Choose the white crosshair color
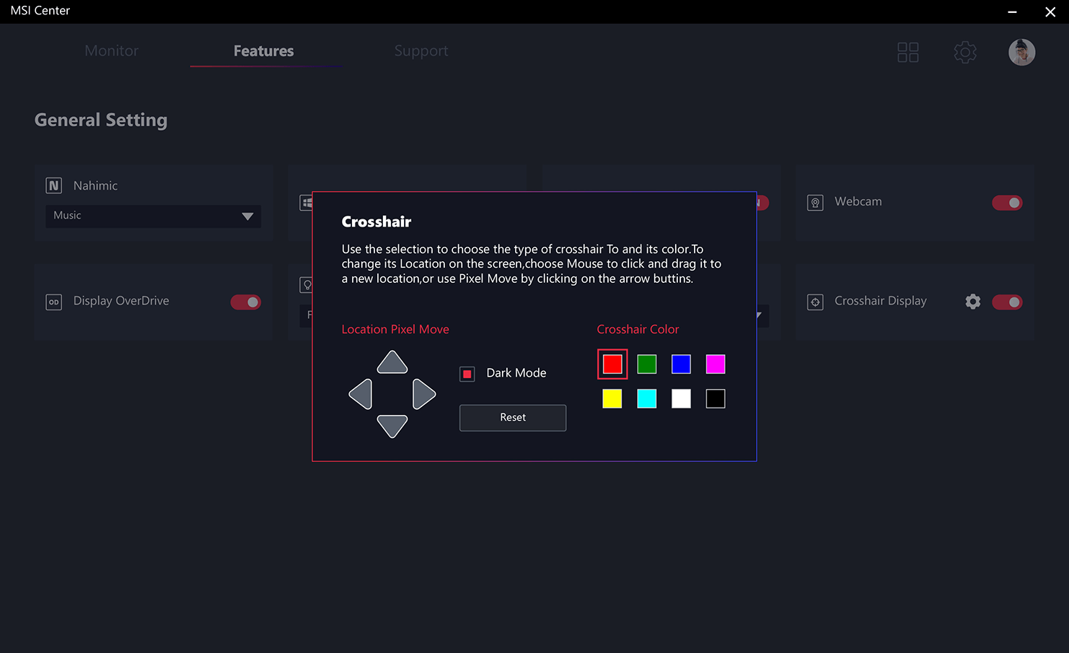1069x653 pixels. pyautogui.click(x=681, y=398)
